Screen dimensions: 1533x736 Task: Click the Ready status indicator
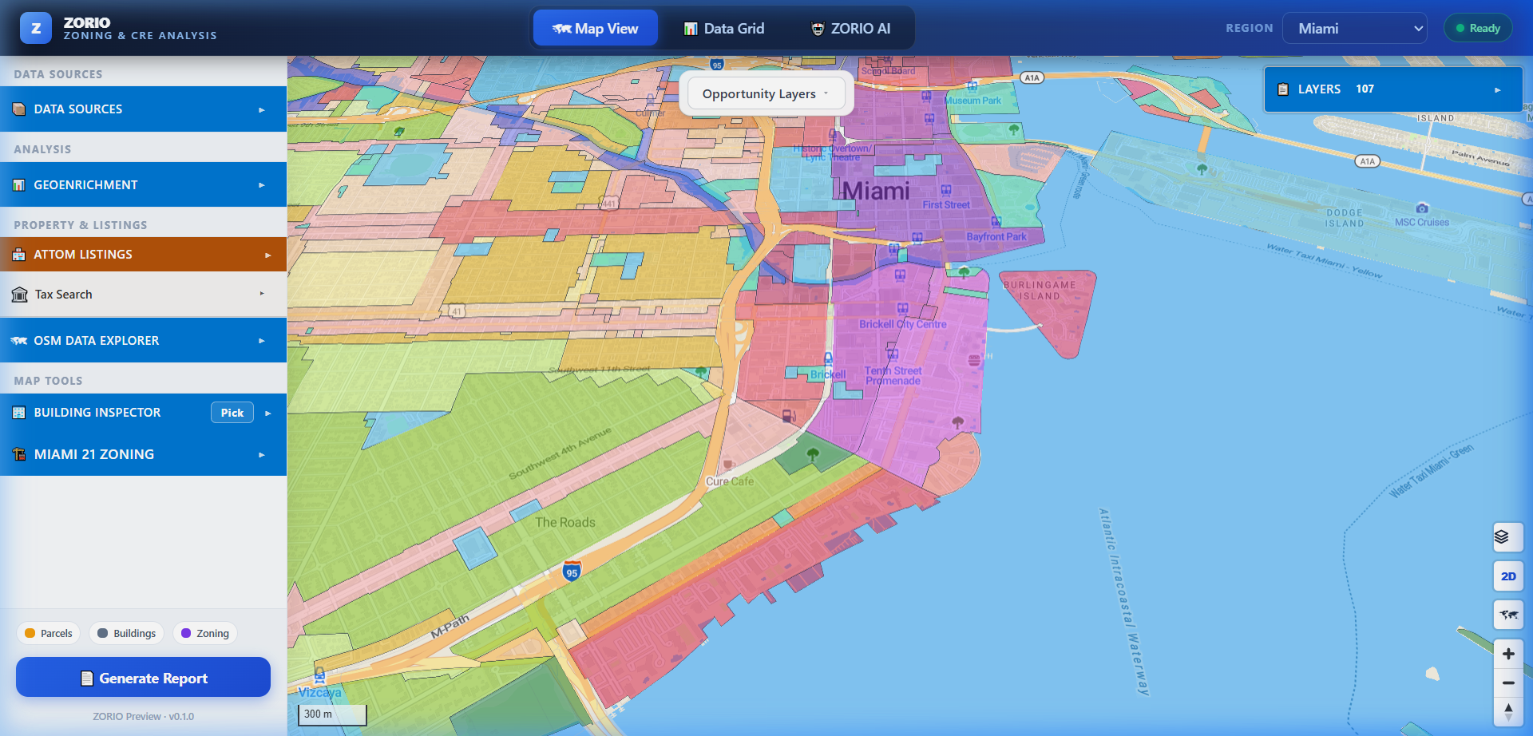click(1478, 28)
